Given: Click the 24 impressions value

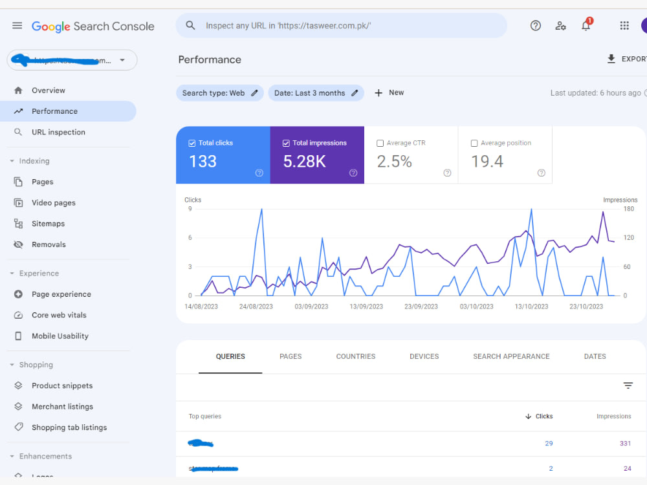Looking at the screenshot, I should (627, 468).
